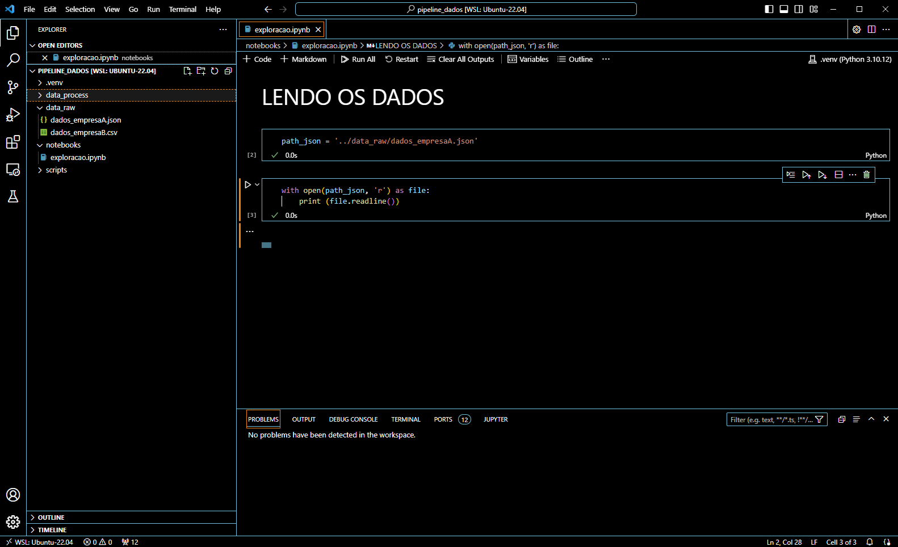Go back with the navigation arrow
The width and height of the screenshot is (898, 547).
[268, 9]
